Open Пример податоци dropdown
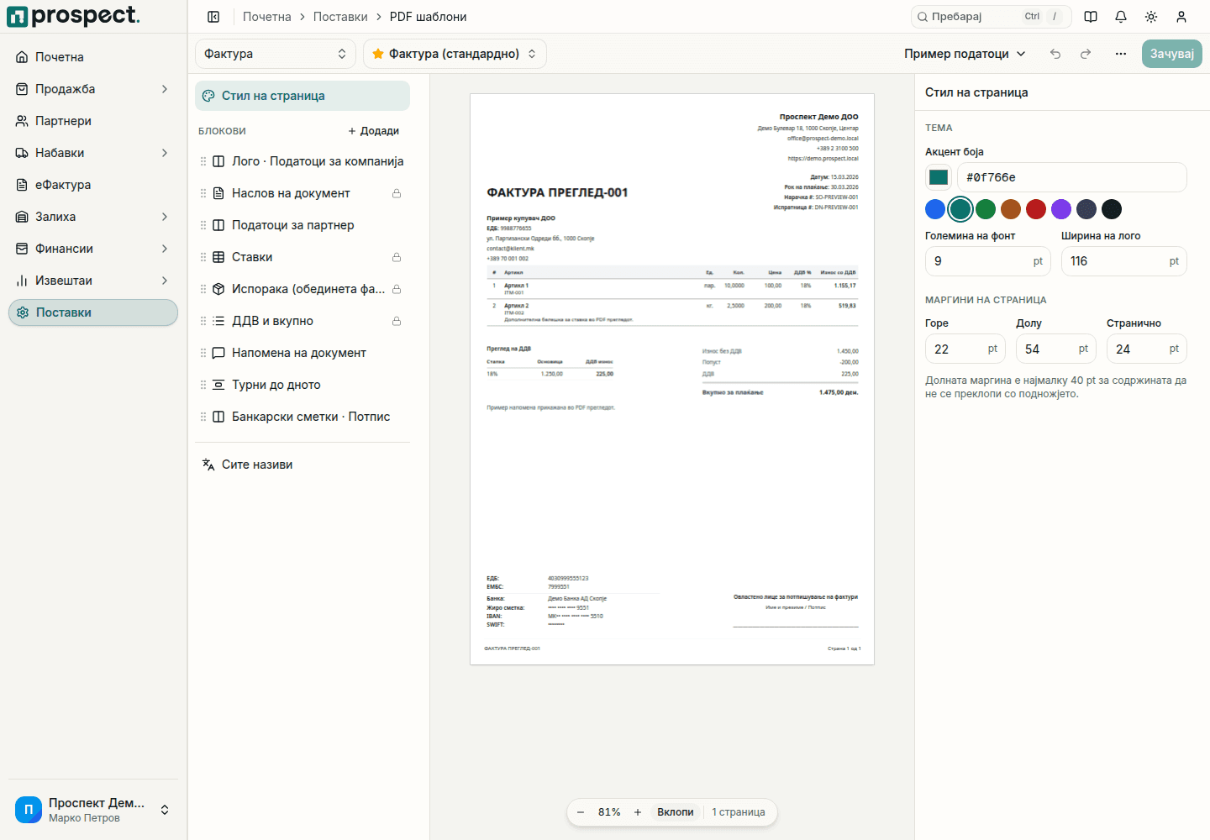1210x840 pixels. coord(965,54)
